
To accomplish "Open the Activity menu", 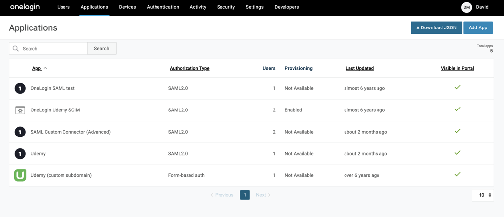I will (x=198, y=7).
